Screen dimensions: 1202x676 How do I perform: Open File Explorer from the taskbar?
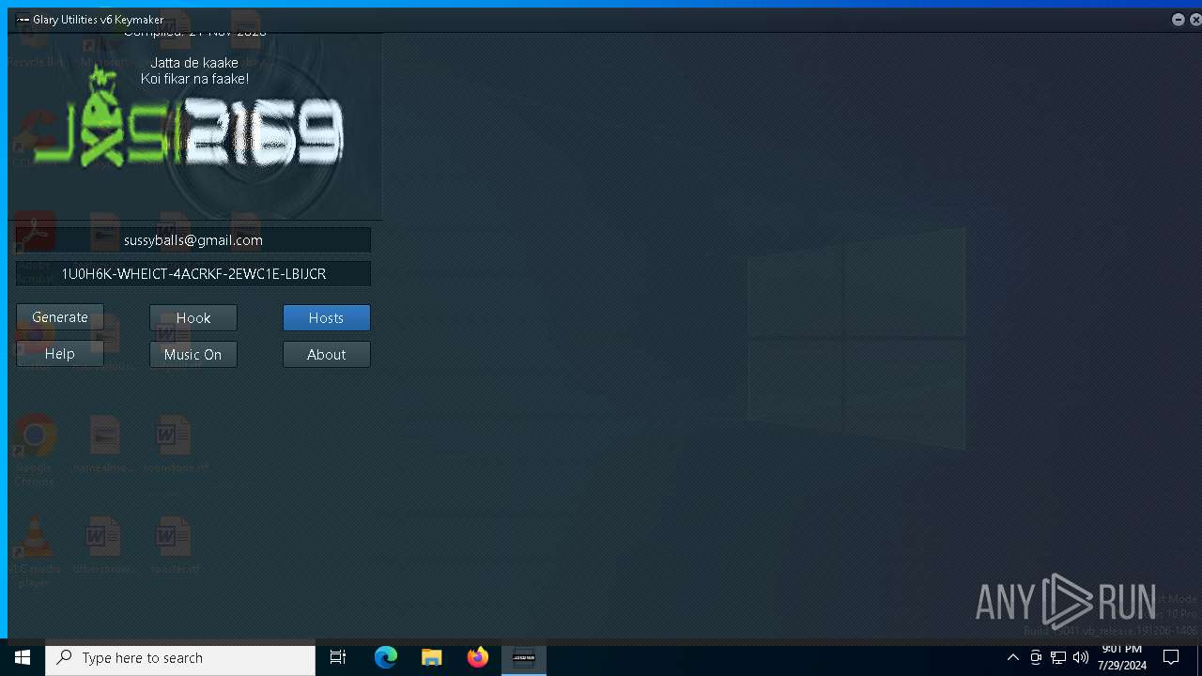[x=432, y=658]
